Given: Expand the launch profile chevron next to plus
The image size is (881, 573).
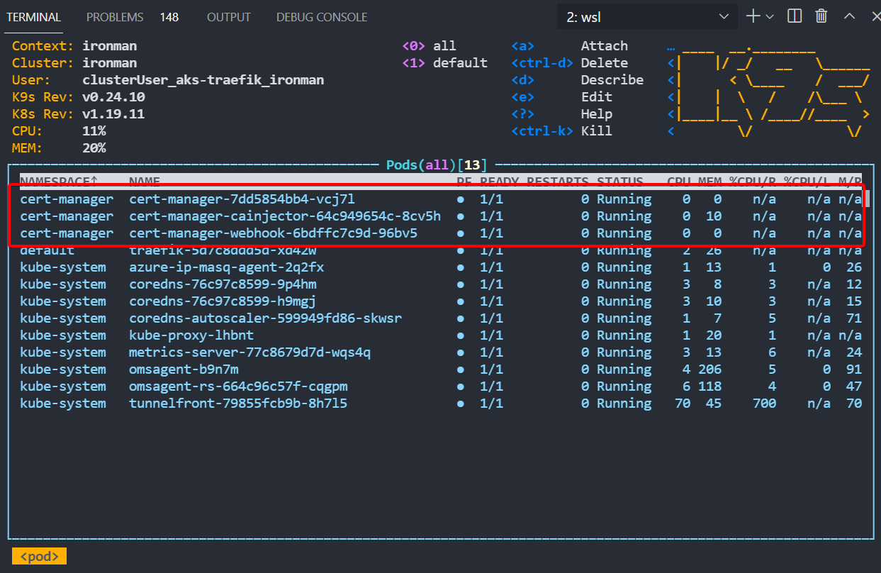Looking at the screenshot, I should [770, 16].
